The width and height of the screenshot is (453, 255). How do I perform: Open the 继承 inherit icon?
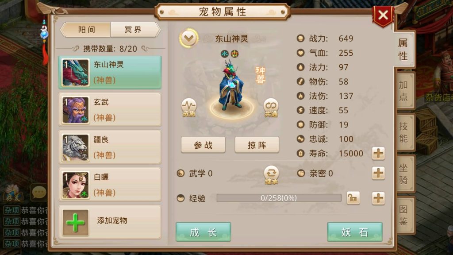271,175
